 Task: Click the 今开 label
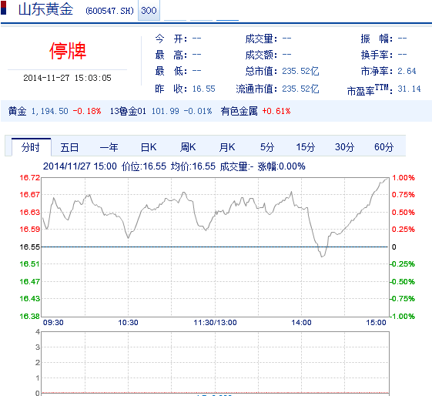coord(171,39)
